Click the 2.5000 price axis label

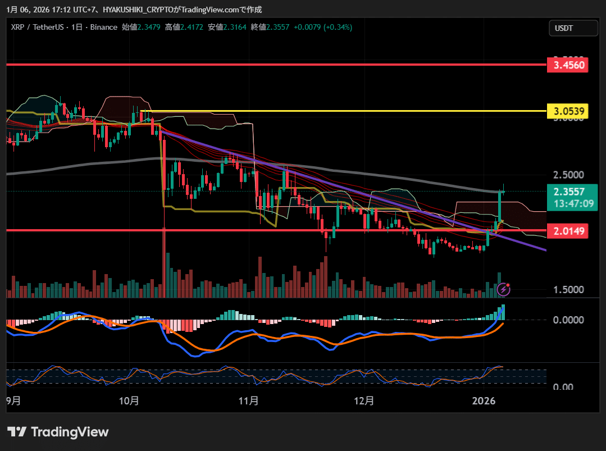568,175
